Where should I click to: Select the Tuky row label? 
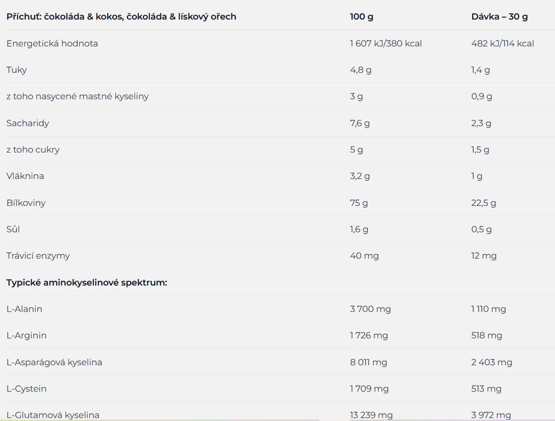17,70
